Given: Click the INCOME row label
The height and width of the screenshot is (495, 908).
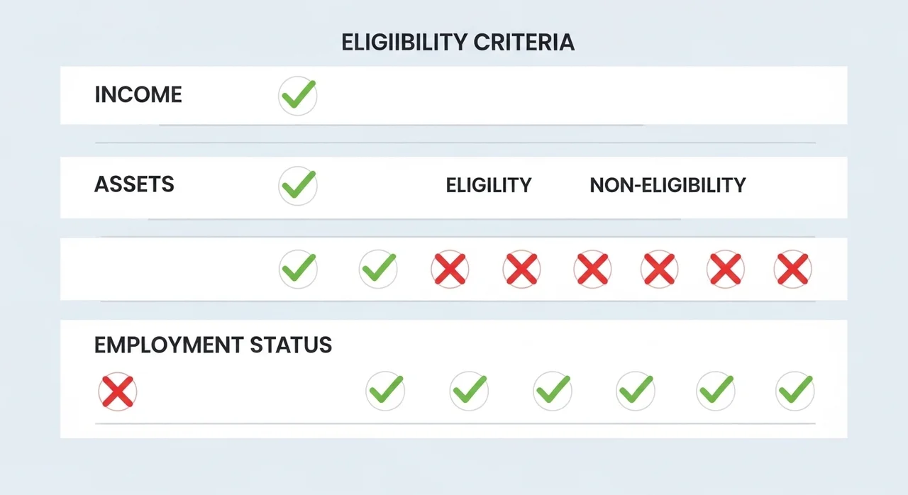Looking at the screenshot, I should click(138, 95).
